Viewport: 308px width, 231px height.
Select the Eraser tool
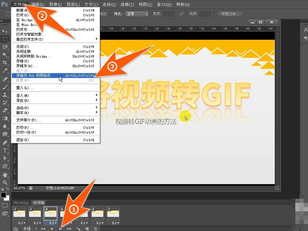point(5,110)
